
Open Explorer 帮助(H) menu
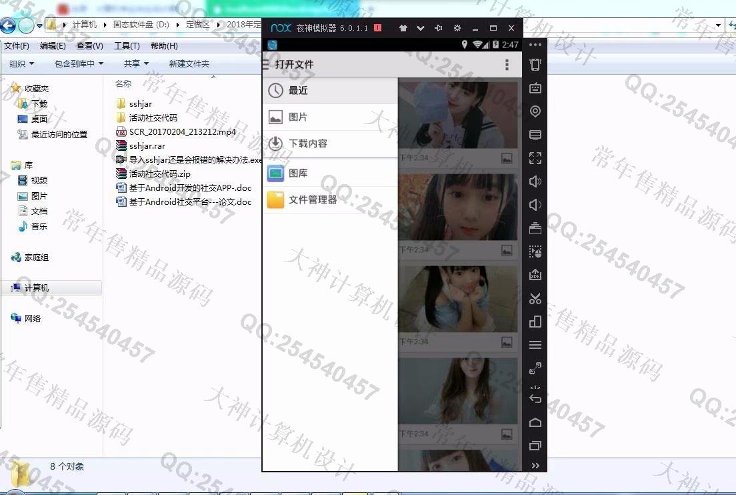click(x=164, y=46)
